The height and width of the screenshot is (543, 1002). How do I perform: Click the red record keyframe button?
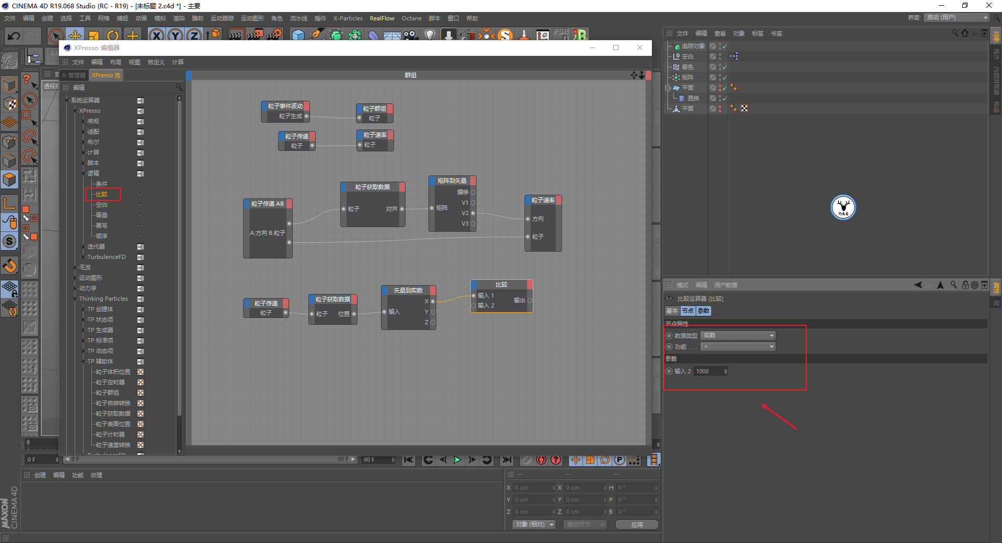[541, 460]
